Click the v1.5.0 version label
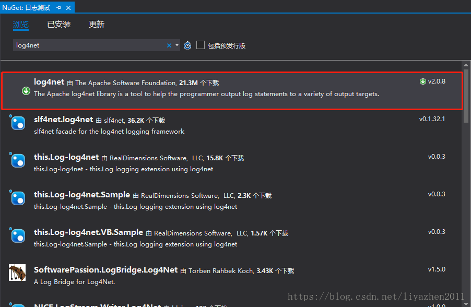The height and width of the screenshot is (307, 471). [437, 269]
